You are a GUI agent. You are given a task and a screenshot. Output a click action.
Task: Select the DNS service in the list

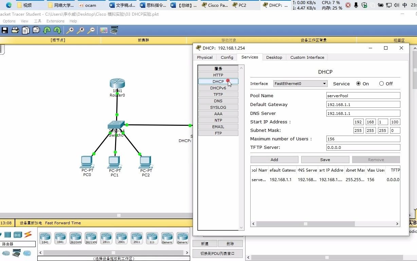[218, 101]
